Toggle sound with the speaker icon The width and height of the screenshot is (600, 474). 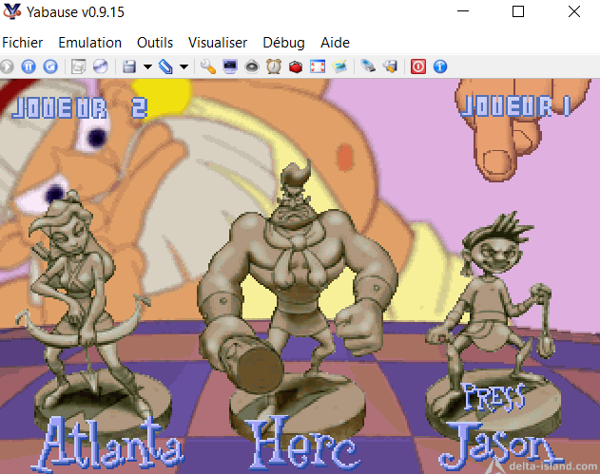tap(252, 66)
